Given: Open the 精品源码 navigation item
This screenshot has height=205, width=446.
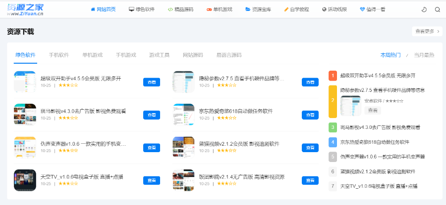Looking at the screenshot, I should pos(180,9).
